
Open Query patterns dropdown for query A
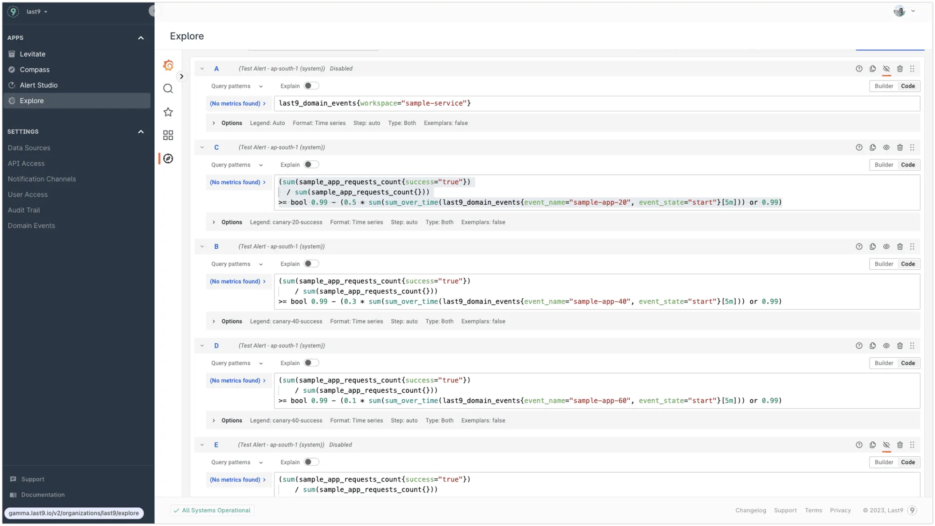pos(237,86)
